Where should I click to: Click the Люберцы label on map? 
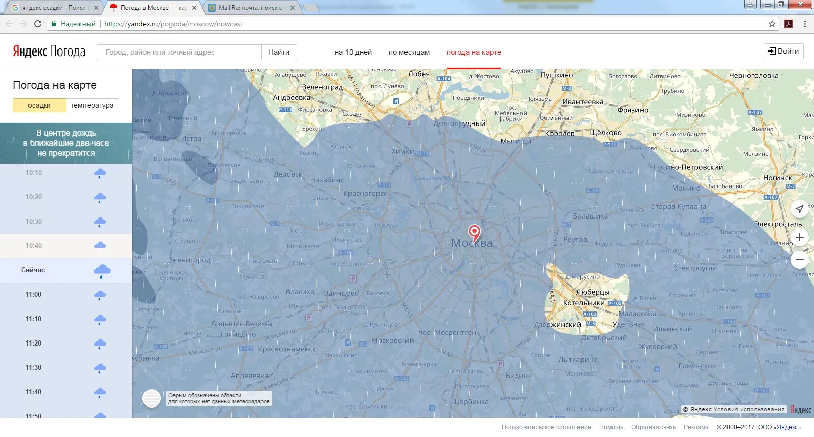point(593,292)
